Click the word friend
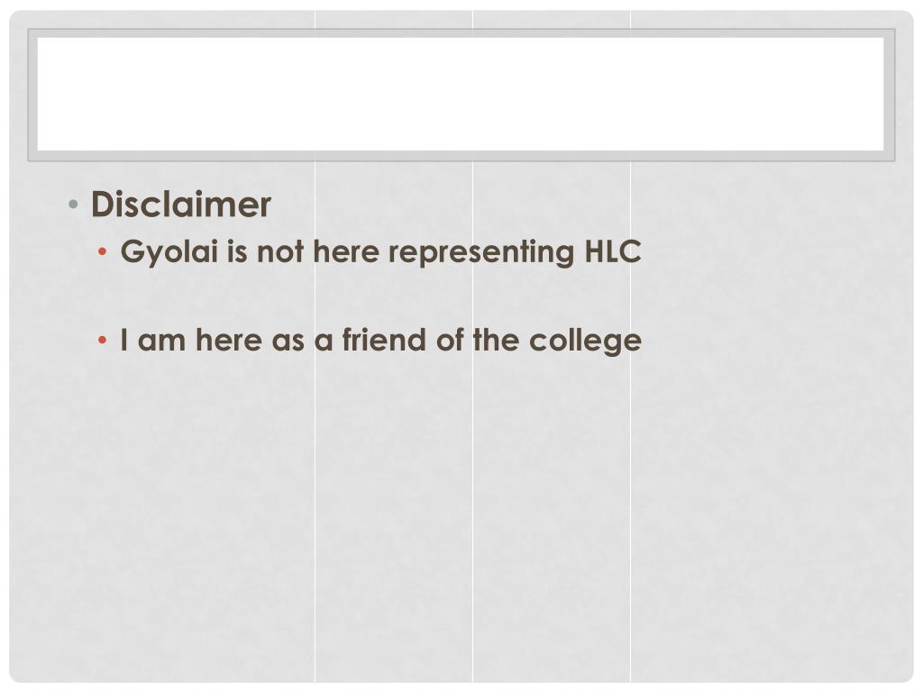This screenshot has height=692, width=923. (384, 340)
